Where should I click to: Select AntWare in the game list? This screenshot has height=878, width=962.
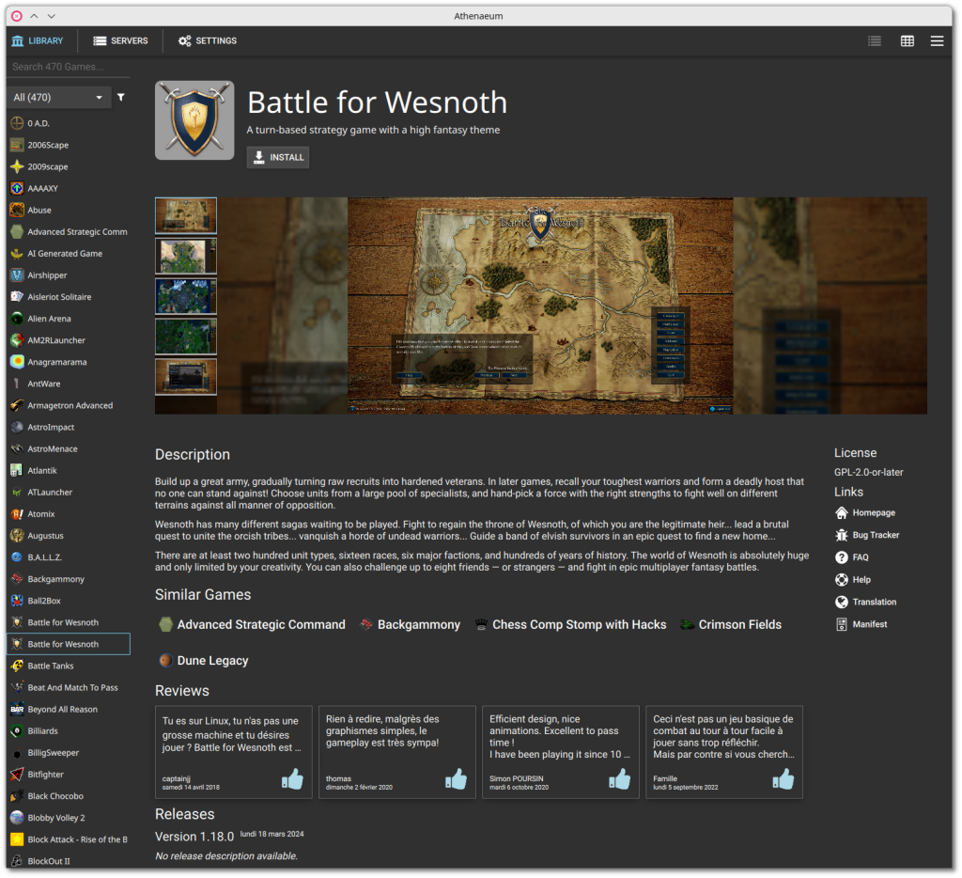tap(68, 384)
